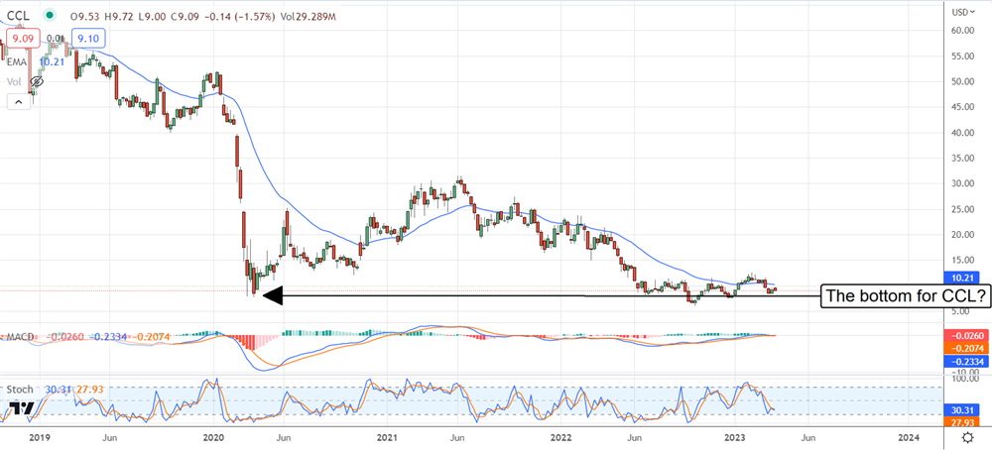This screenshot has height=452, width=992.
Task: Collapse the indicator legend with chevron
Action: click(x=19, y=101)
